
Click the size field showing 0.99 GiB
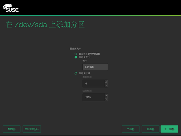[95, 67]
